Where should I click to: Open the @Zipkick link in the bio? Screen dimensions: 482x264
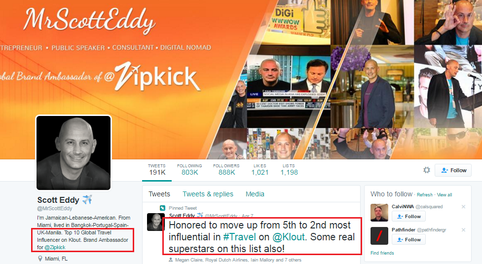pos(55,247)
